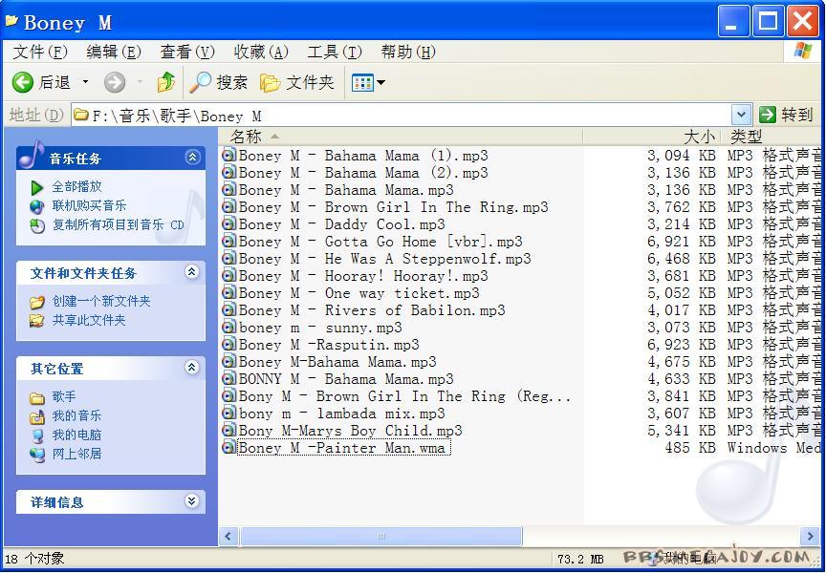Click the Play All (全部播放) green triangle icon
826x573 pixels.
pyautogui.click(x=37, y=187)
